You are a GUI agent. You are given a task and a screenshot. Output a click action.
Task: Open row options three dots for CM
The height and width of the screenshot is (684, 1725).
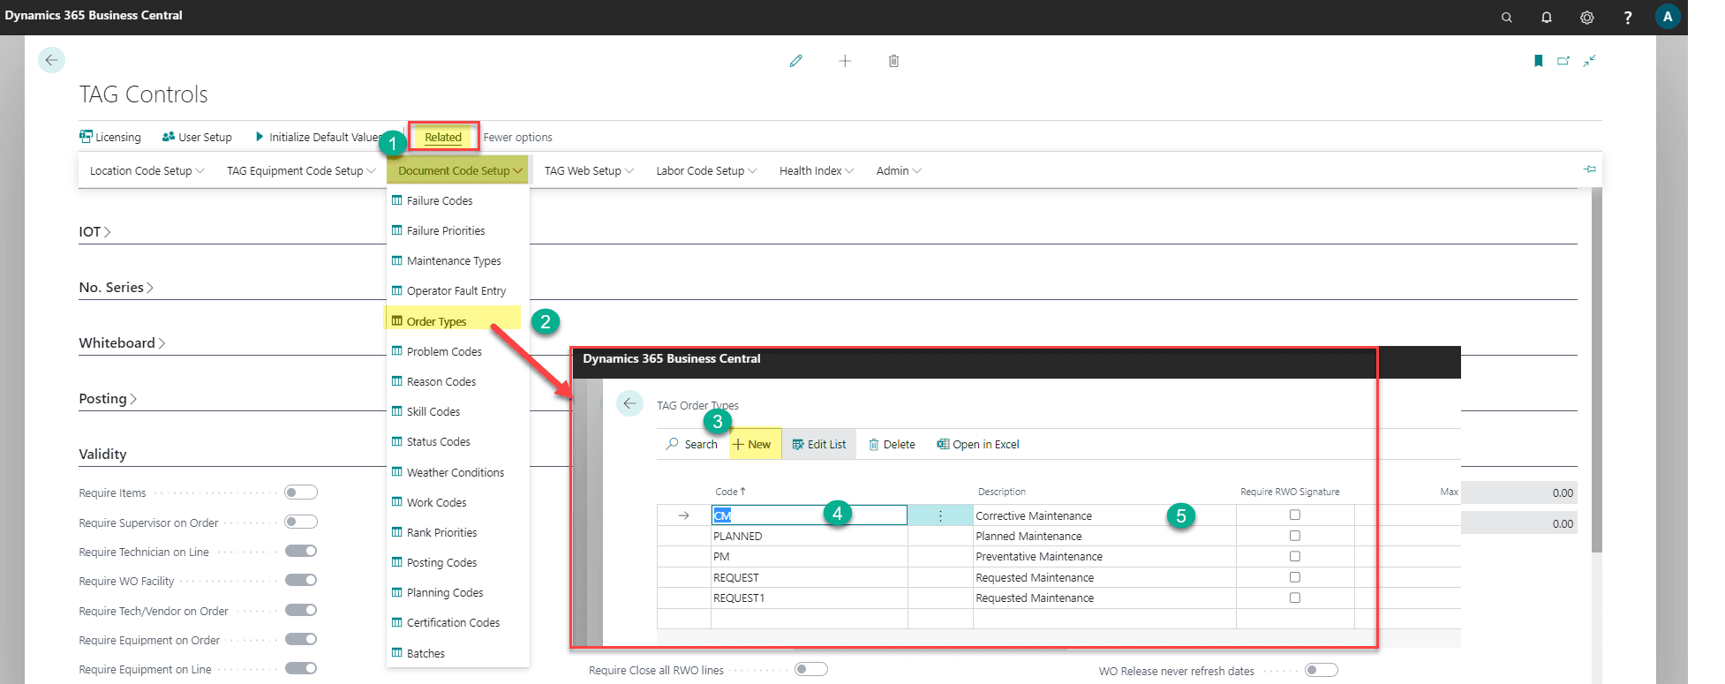pyautogui.click(x=940, y=515)
